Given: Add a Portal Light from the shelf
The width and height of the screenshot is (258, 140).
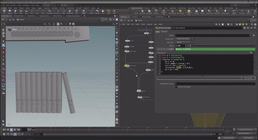Looking at the screenshot, I should click(x=217, y=12).
